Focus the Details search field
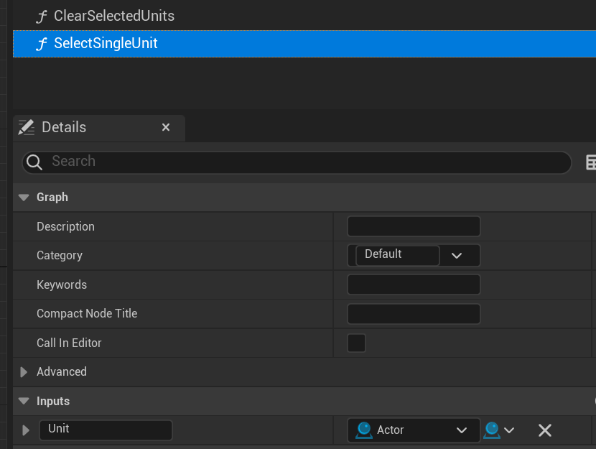The width and height of the screenshot is (596, 449). [302, 162]
